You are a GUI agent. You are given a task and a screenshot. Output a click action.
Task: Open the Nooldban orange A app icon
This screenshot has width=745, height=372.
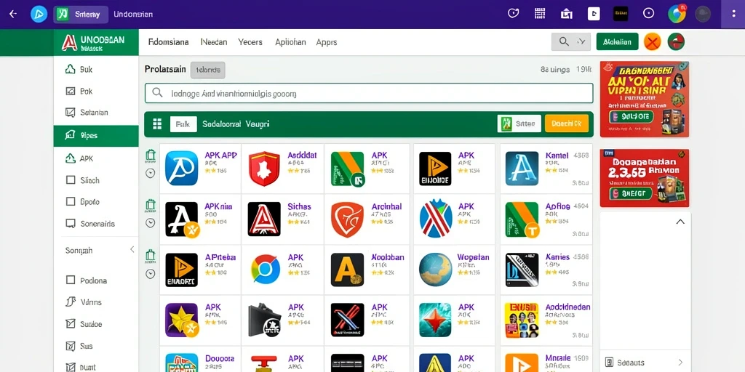[x=347, y=270]
